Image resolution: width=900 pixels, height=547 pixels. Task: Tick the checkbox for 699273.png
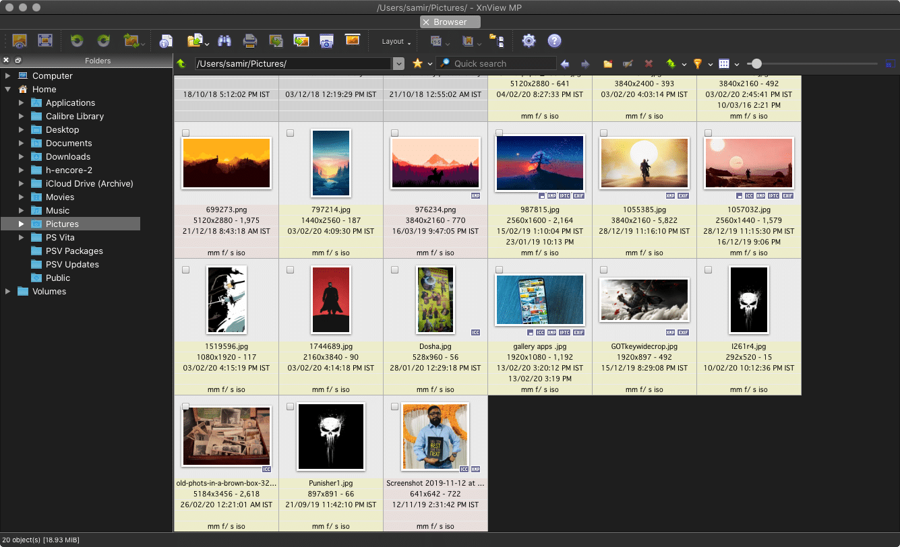186,133
